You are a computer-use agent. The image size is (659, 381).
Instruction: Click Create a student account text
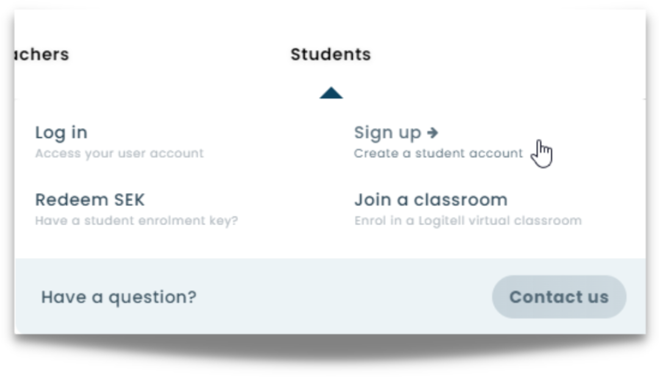438,153
